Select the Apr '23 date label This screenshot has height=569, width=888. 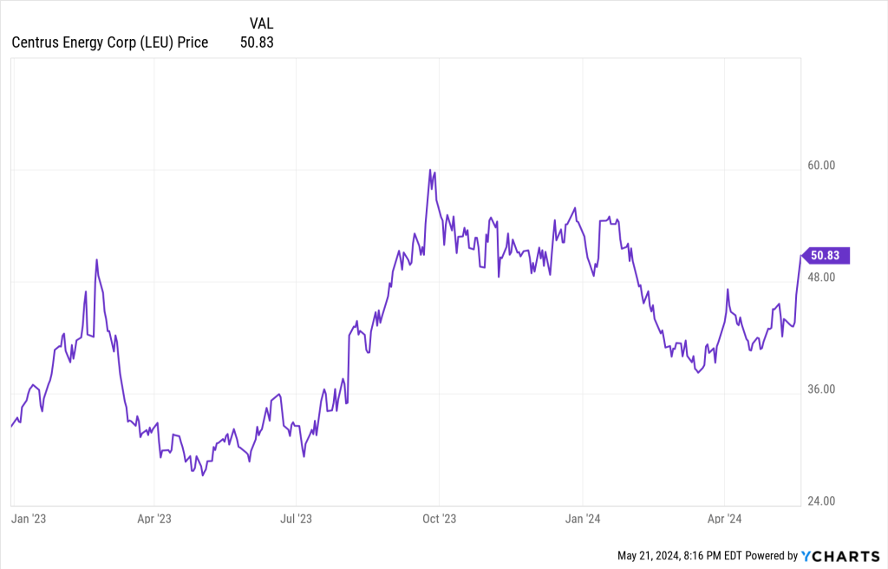[x=153, y=519]
